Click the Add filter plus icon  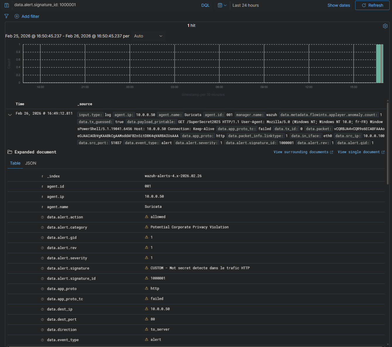[17, 16]
